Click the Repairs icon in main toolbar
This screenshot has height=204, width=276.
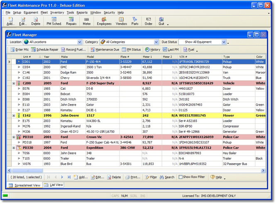tap(71, 21)
